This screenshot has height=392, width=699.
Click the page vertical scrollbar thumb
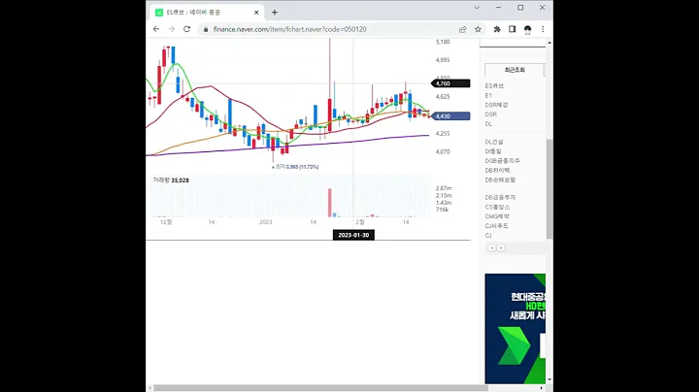coord(549,189)
